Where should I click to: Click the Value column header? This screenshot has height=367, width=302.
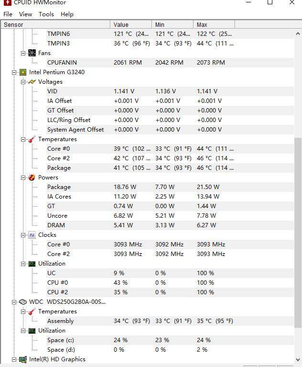pos(131,24)
